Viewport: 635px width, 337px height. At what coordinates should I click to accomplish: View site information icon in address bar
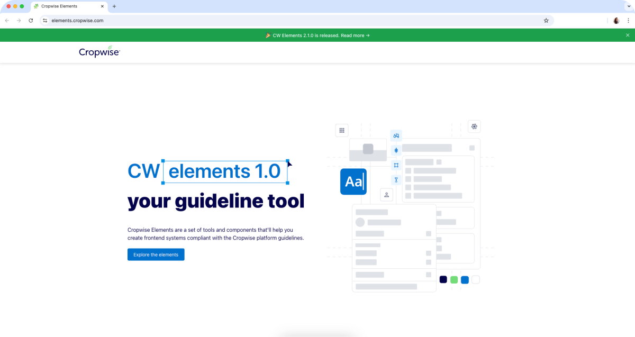(46, 21)
